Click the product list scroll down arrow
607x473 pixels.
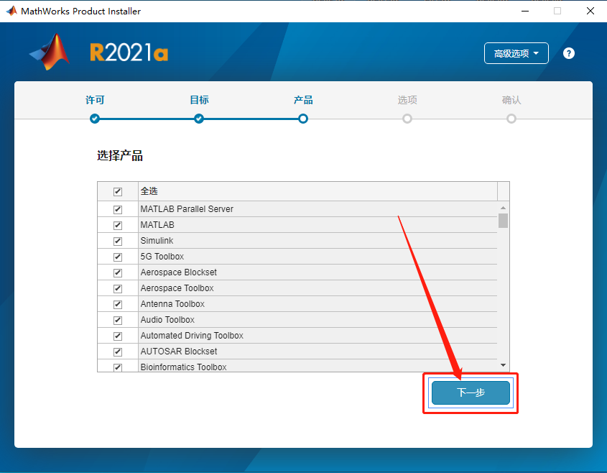click(503, 365)
